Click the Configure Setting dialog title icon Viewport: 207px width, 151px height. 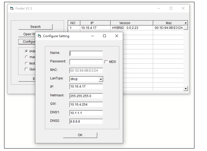click(40, 36)
